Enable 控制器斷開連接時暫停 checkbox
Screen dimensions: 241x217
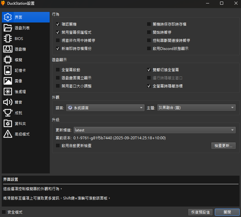tap(149, 41)
